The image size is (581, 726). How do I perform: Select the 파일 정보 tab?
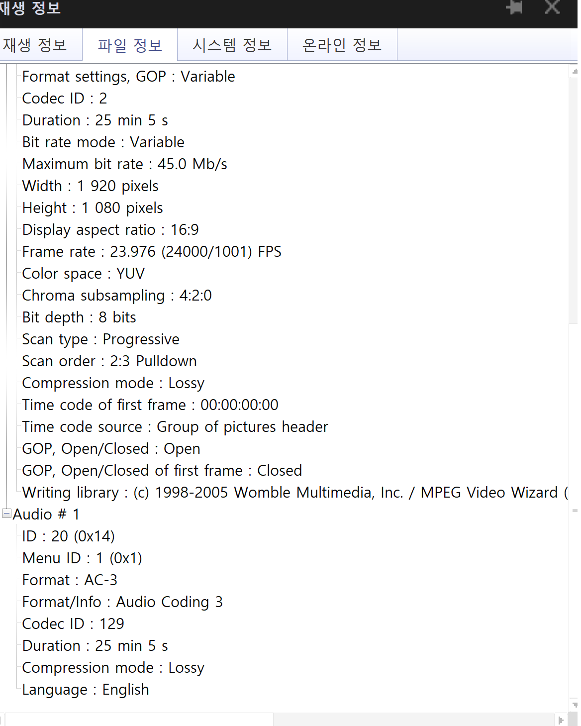(x=130, y=45)
